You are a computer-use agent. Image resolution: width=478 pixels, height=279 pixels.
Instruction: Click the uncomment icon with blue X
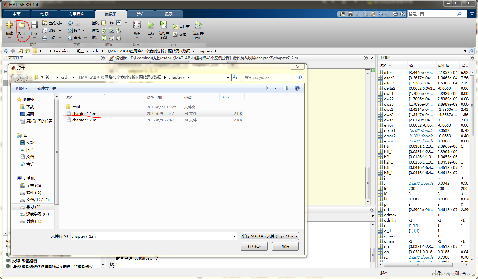tap(111, 30)
